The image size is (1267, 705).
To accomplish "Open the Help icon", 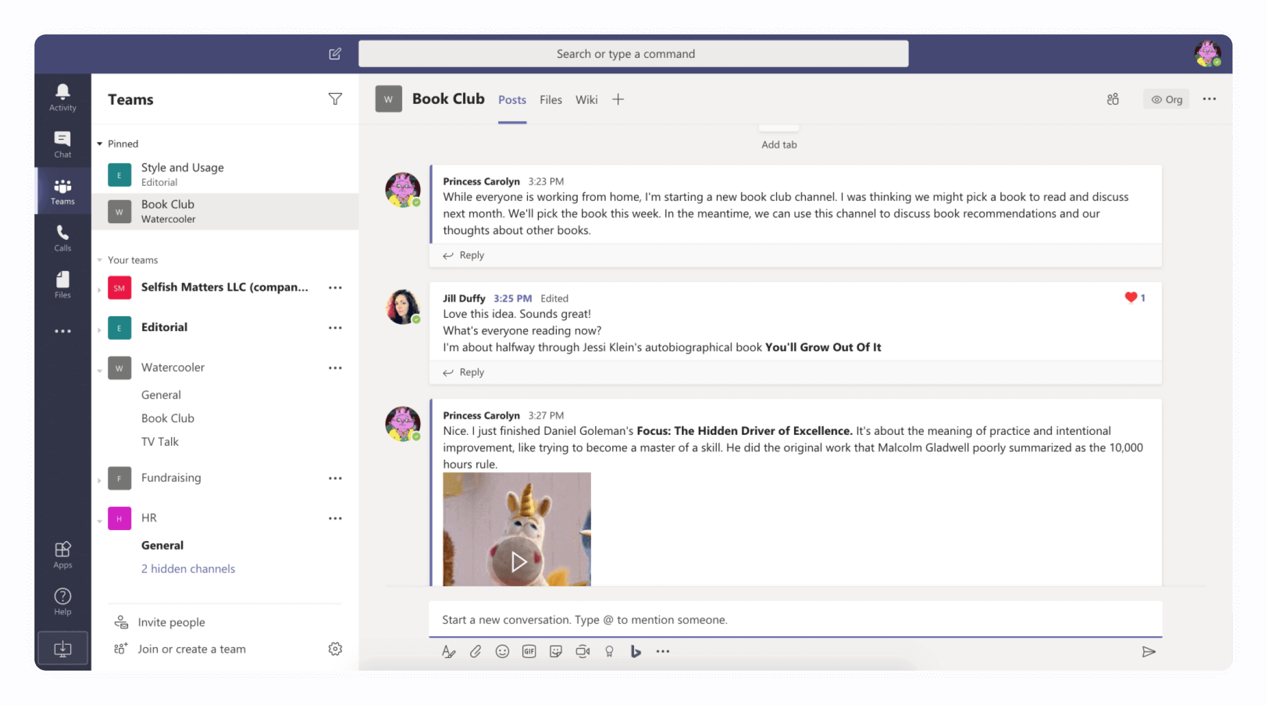I will (x=63, y=602).
